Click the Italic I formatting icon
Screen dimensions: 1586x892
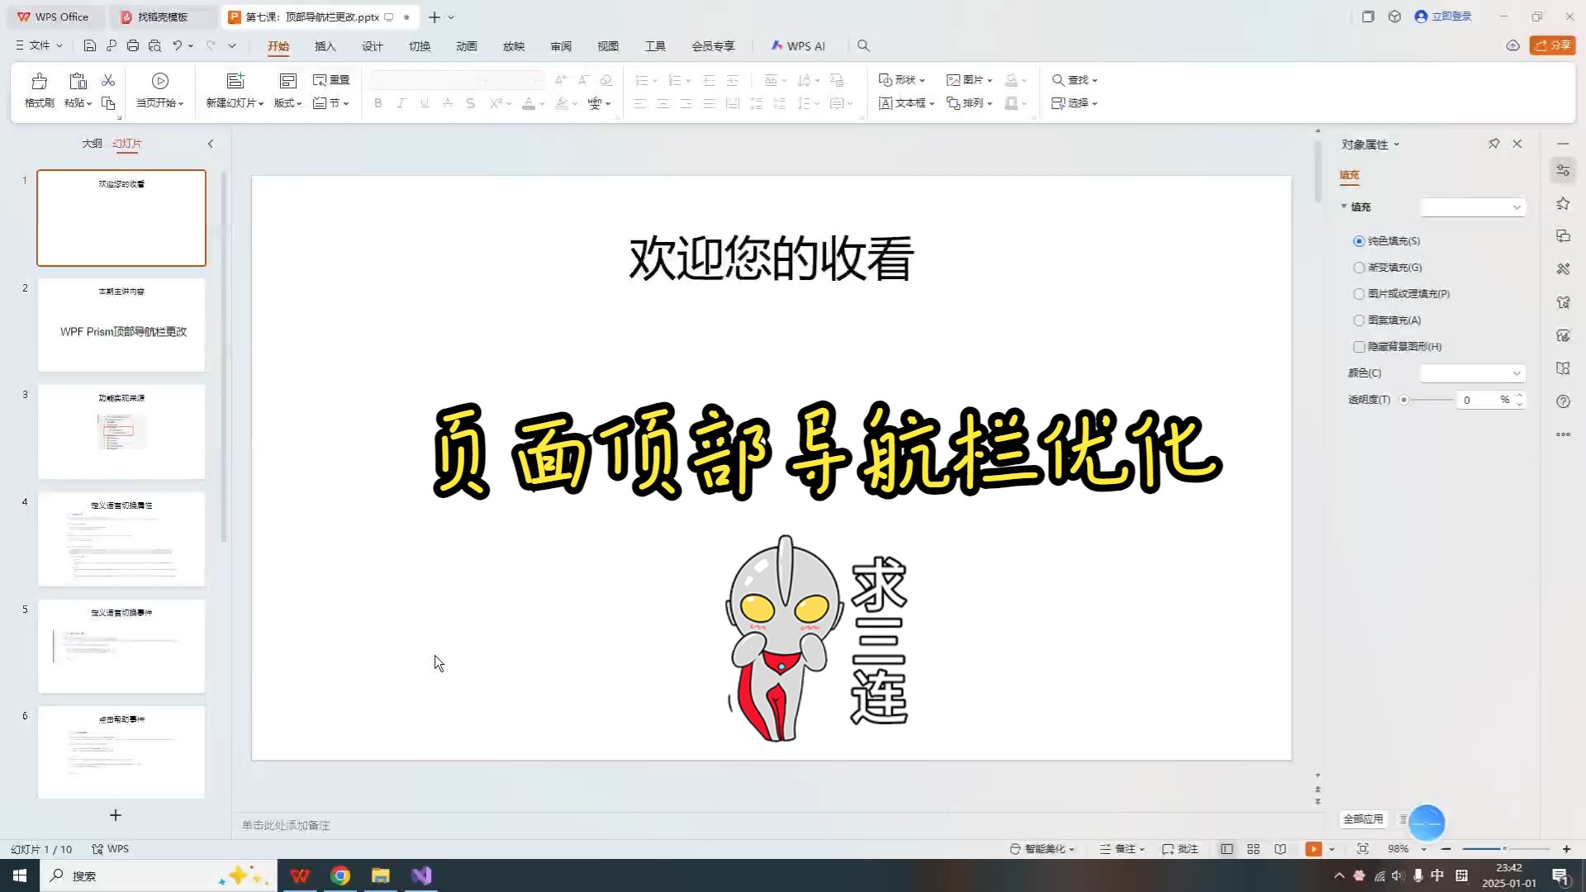pos(401,103)
